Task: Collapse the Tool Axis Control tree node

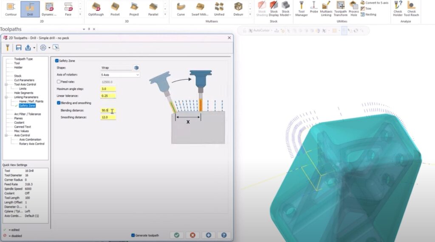Action: 6,84
